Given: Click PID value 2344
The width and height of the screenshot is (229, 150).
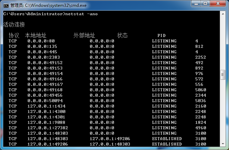Looking at the screenshot, I should point(201,95).
